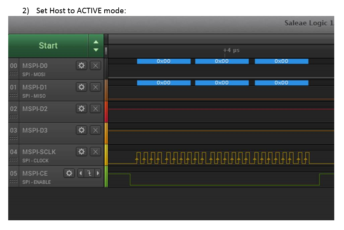Click second 0x00 decoded byte on MISO
The image size is (344, 230).
coord(222,83)
